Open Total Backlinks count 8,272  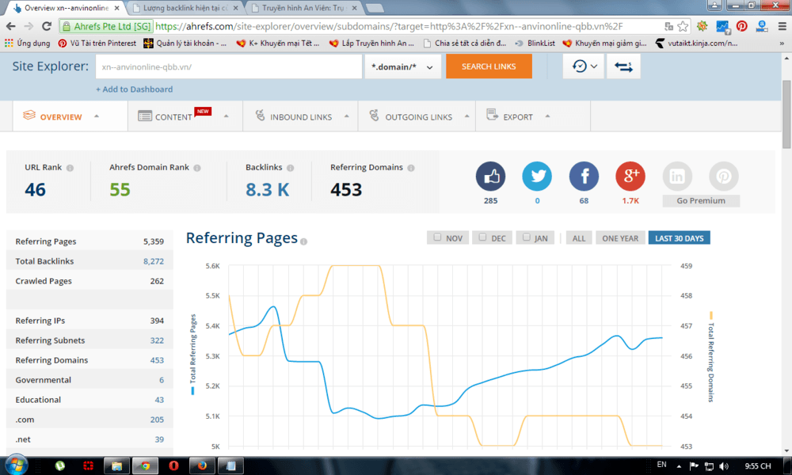pos(154,261)
